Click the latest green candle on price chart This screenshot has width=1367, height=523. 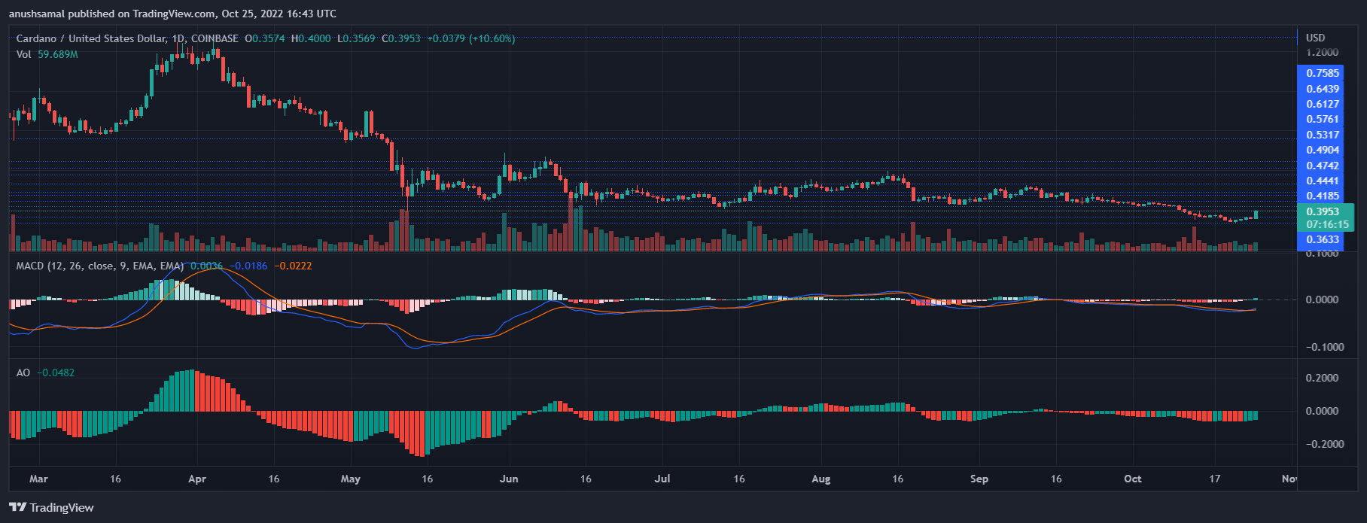click(1256, 214)
